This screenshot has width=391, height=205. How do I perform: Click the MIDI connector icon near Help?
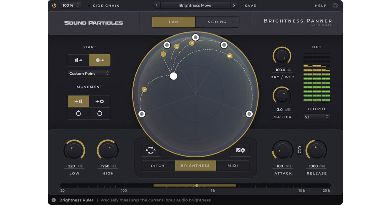[335, 5]
